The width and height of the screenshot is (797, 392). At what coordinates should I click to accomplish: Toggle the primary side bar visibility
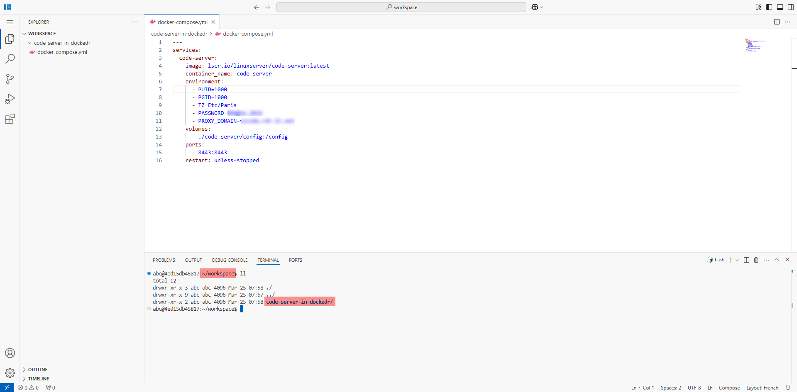click(x=769, y=7)
